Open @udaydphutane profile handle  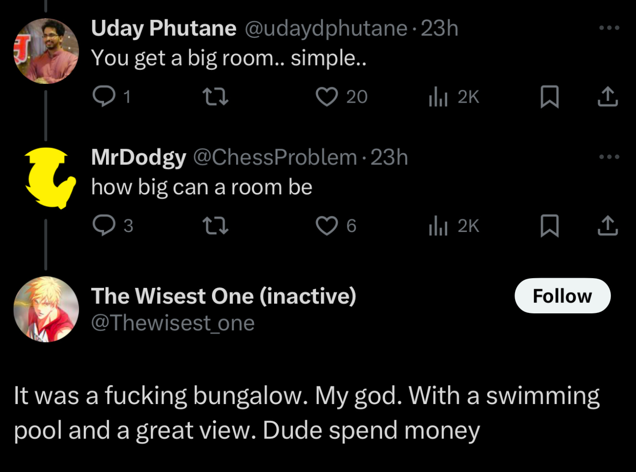click(x=326, y=28)
